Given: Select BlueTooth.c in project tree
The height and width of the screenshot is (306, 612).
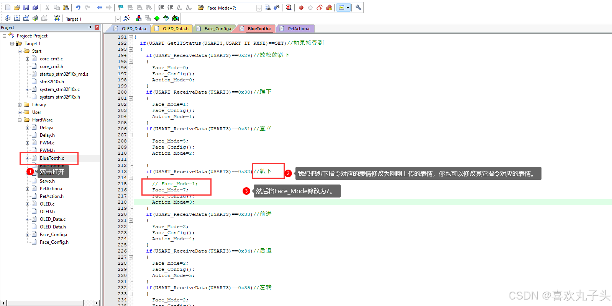Looking at the screenshot, I should coord(52,158).
